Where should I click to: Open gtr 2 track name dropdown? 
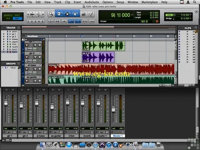(x=41, y=53)
